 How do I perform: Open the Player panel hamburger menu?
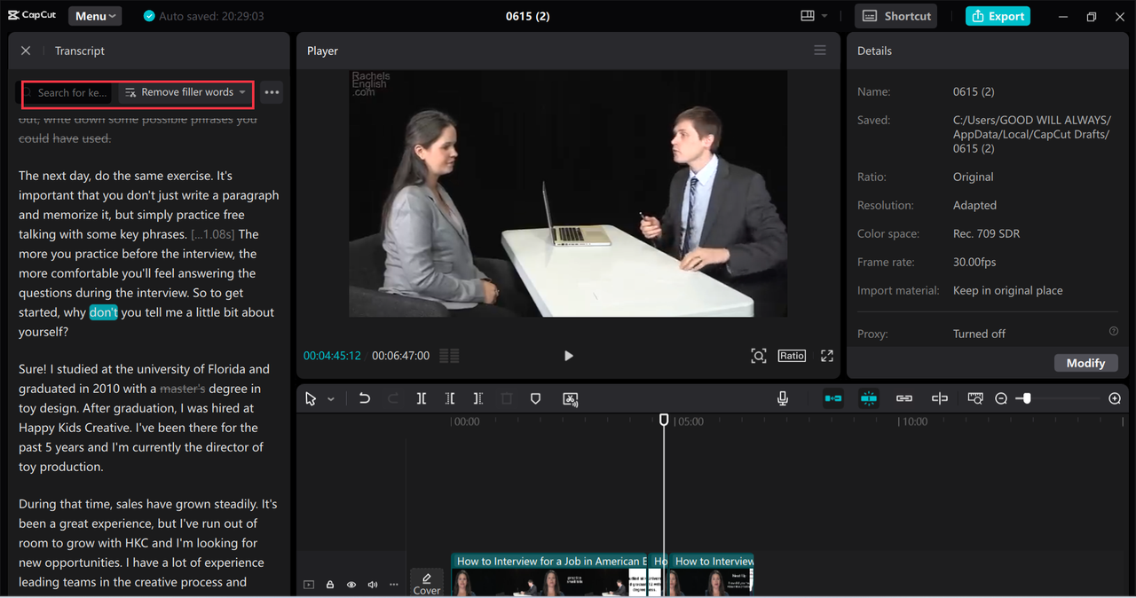820,51
